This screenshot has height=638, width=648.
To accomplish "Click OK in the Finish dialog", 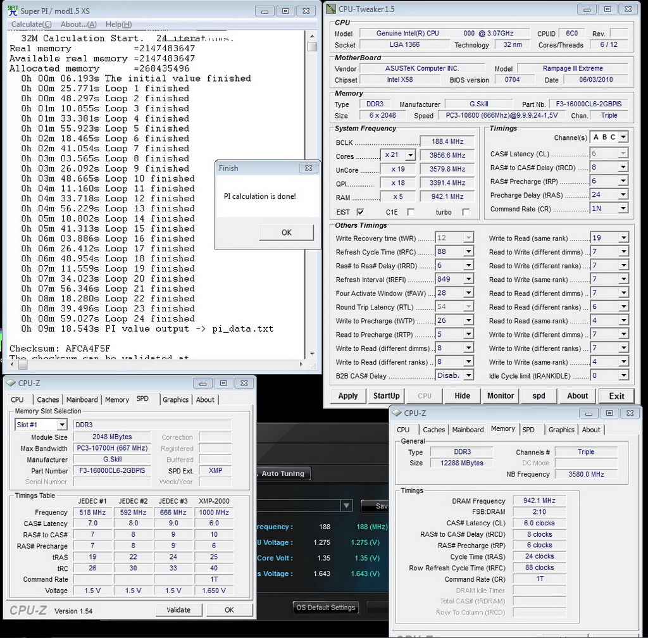I will [x=287, y=233].
